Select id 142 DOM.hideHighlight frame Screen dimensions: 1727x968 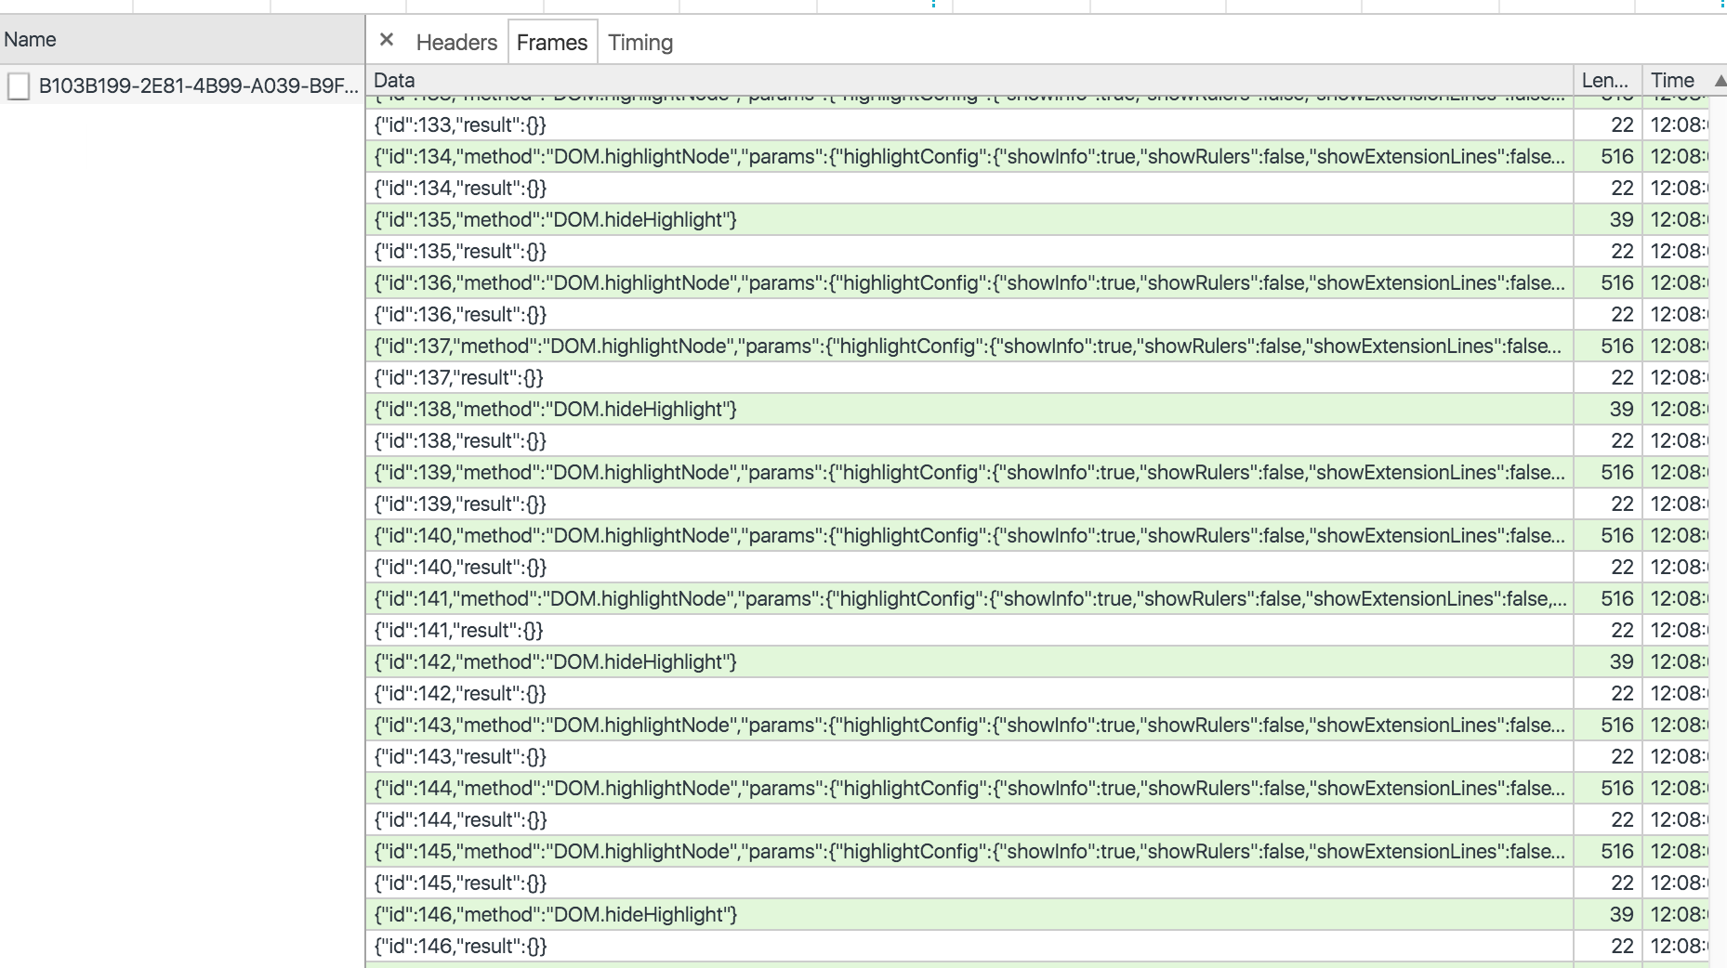tap(555, 662)
